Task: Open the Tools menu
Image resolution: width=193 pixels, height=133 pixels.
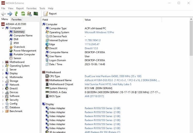Action: pos(42,8)
